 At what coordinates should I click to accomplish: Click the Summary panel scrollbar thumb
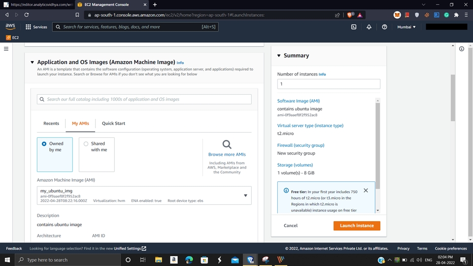click(378, 146)
